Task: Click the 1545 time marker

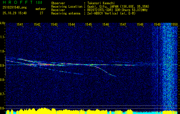Action: pos(89,24)
